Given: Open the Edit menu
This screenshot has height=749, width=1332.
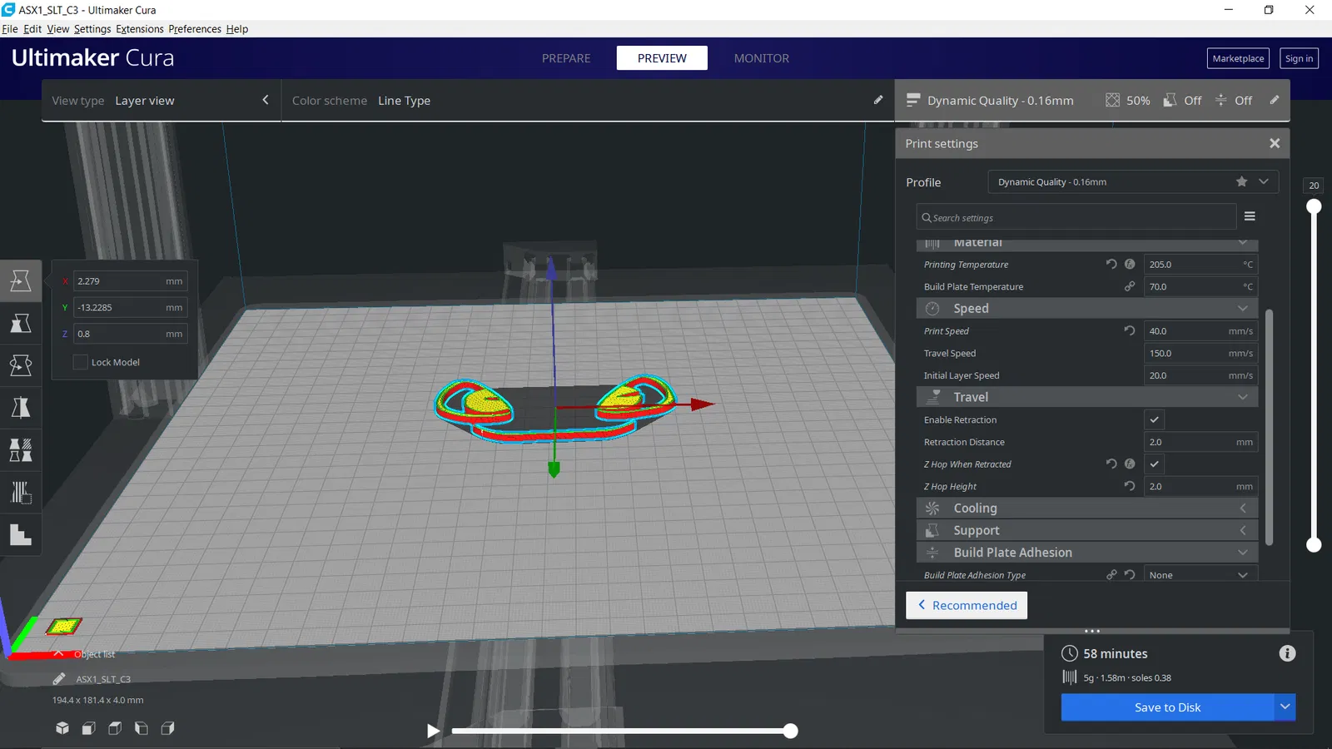Looking at the screenshot, I should point(32,28).
